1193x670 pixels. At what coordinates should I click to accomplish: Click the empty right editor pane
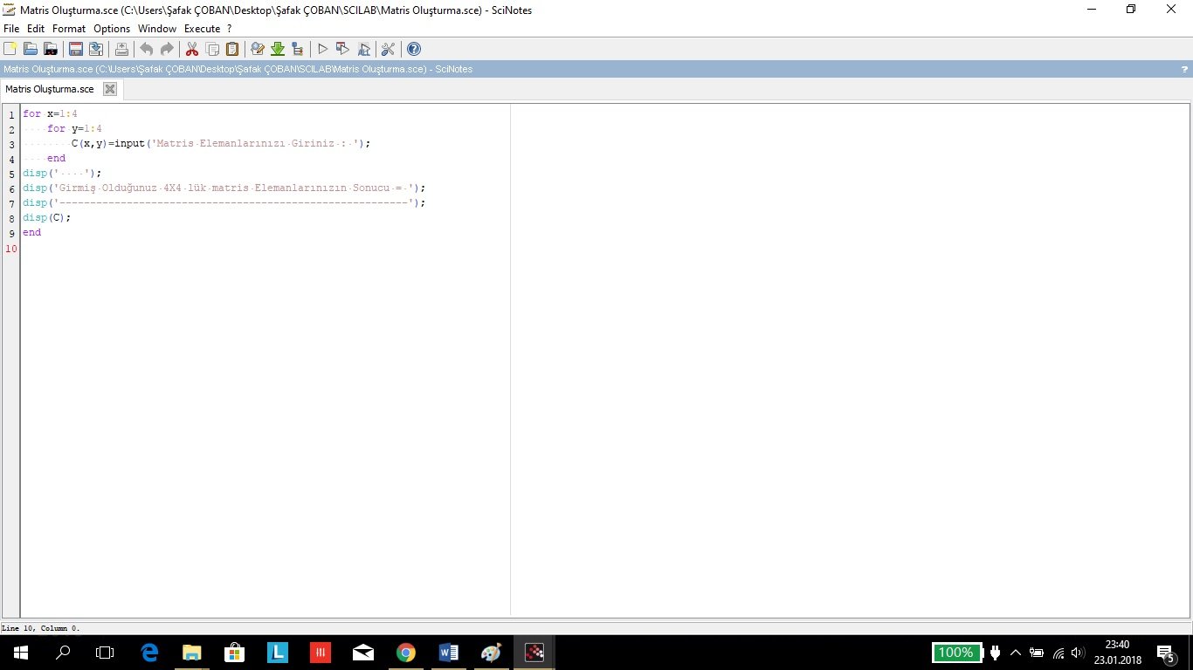(x=850, y=360)
